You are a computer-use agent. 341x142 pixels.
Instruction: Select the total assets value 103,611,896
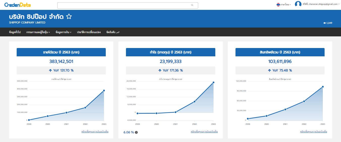pyautogui.click(x=280, y=61)
